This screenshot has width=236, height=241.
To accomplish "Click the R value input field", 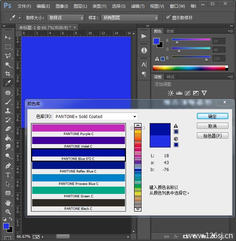I will tap(219, 41).
